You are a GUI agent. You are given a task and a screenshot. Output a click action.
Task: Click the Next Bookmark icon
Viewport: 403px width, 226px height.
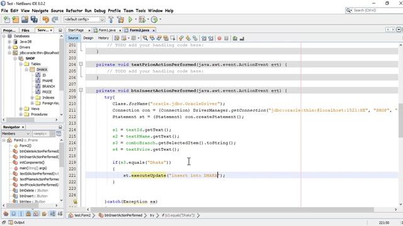188,38
